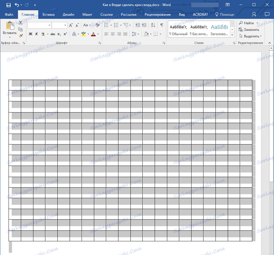Viewport: 274px width, 255px height.
Task: Apply the Заголово... heading style
Action: (219, 30)
